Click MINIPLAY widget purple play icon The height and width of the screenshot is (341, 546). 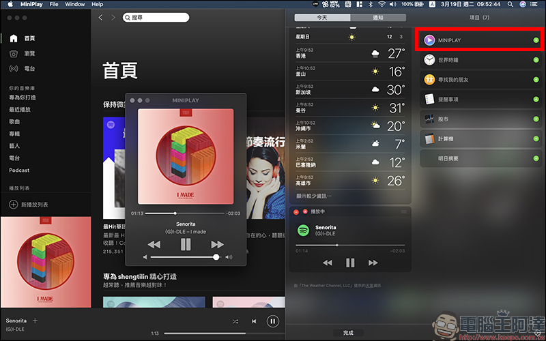coord(429,40)
